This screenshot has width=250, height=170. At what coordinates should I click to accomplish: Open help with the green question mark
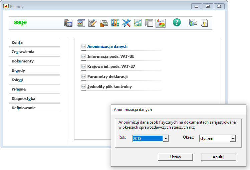point(177,23)
